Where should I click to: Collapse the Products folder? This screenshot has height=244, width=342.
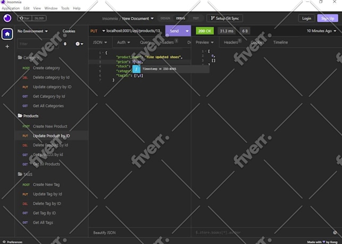(x=28, y=116)
